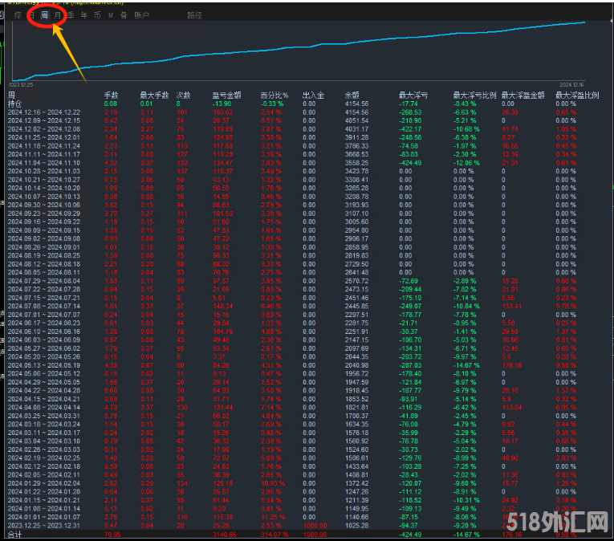The image size is (614, 541).
Task: Open the 季 quarterly tab
Action: (71, 15)
